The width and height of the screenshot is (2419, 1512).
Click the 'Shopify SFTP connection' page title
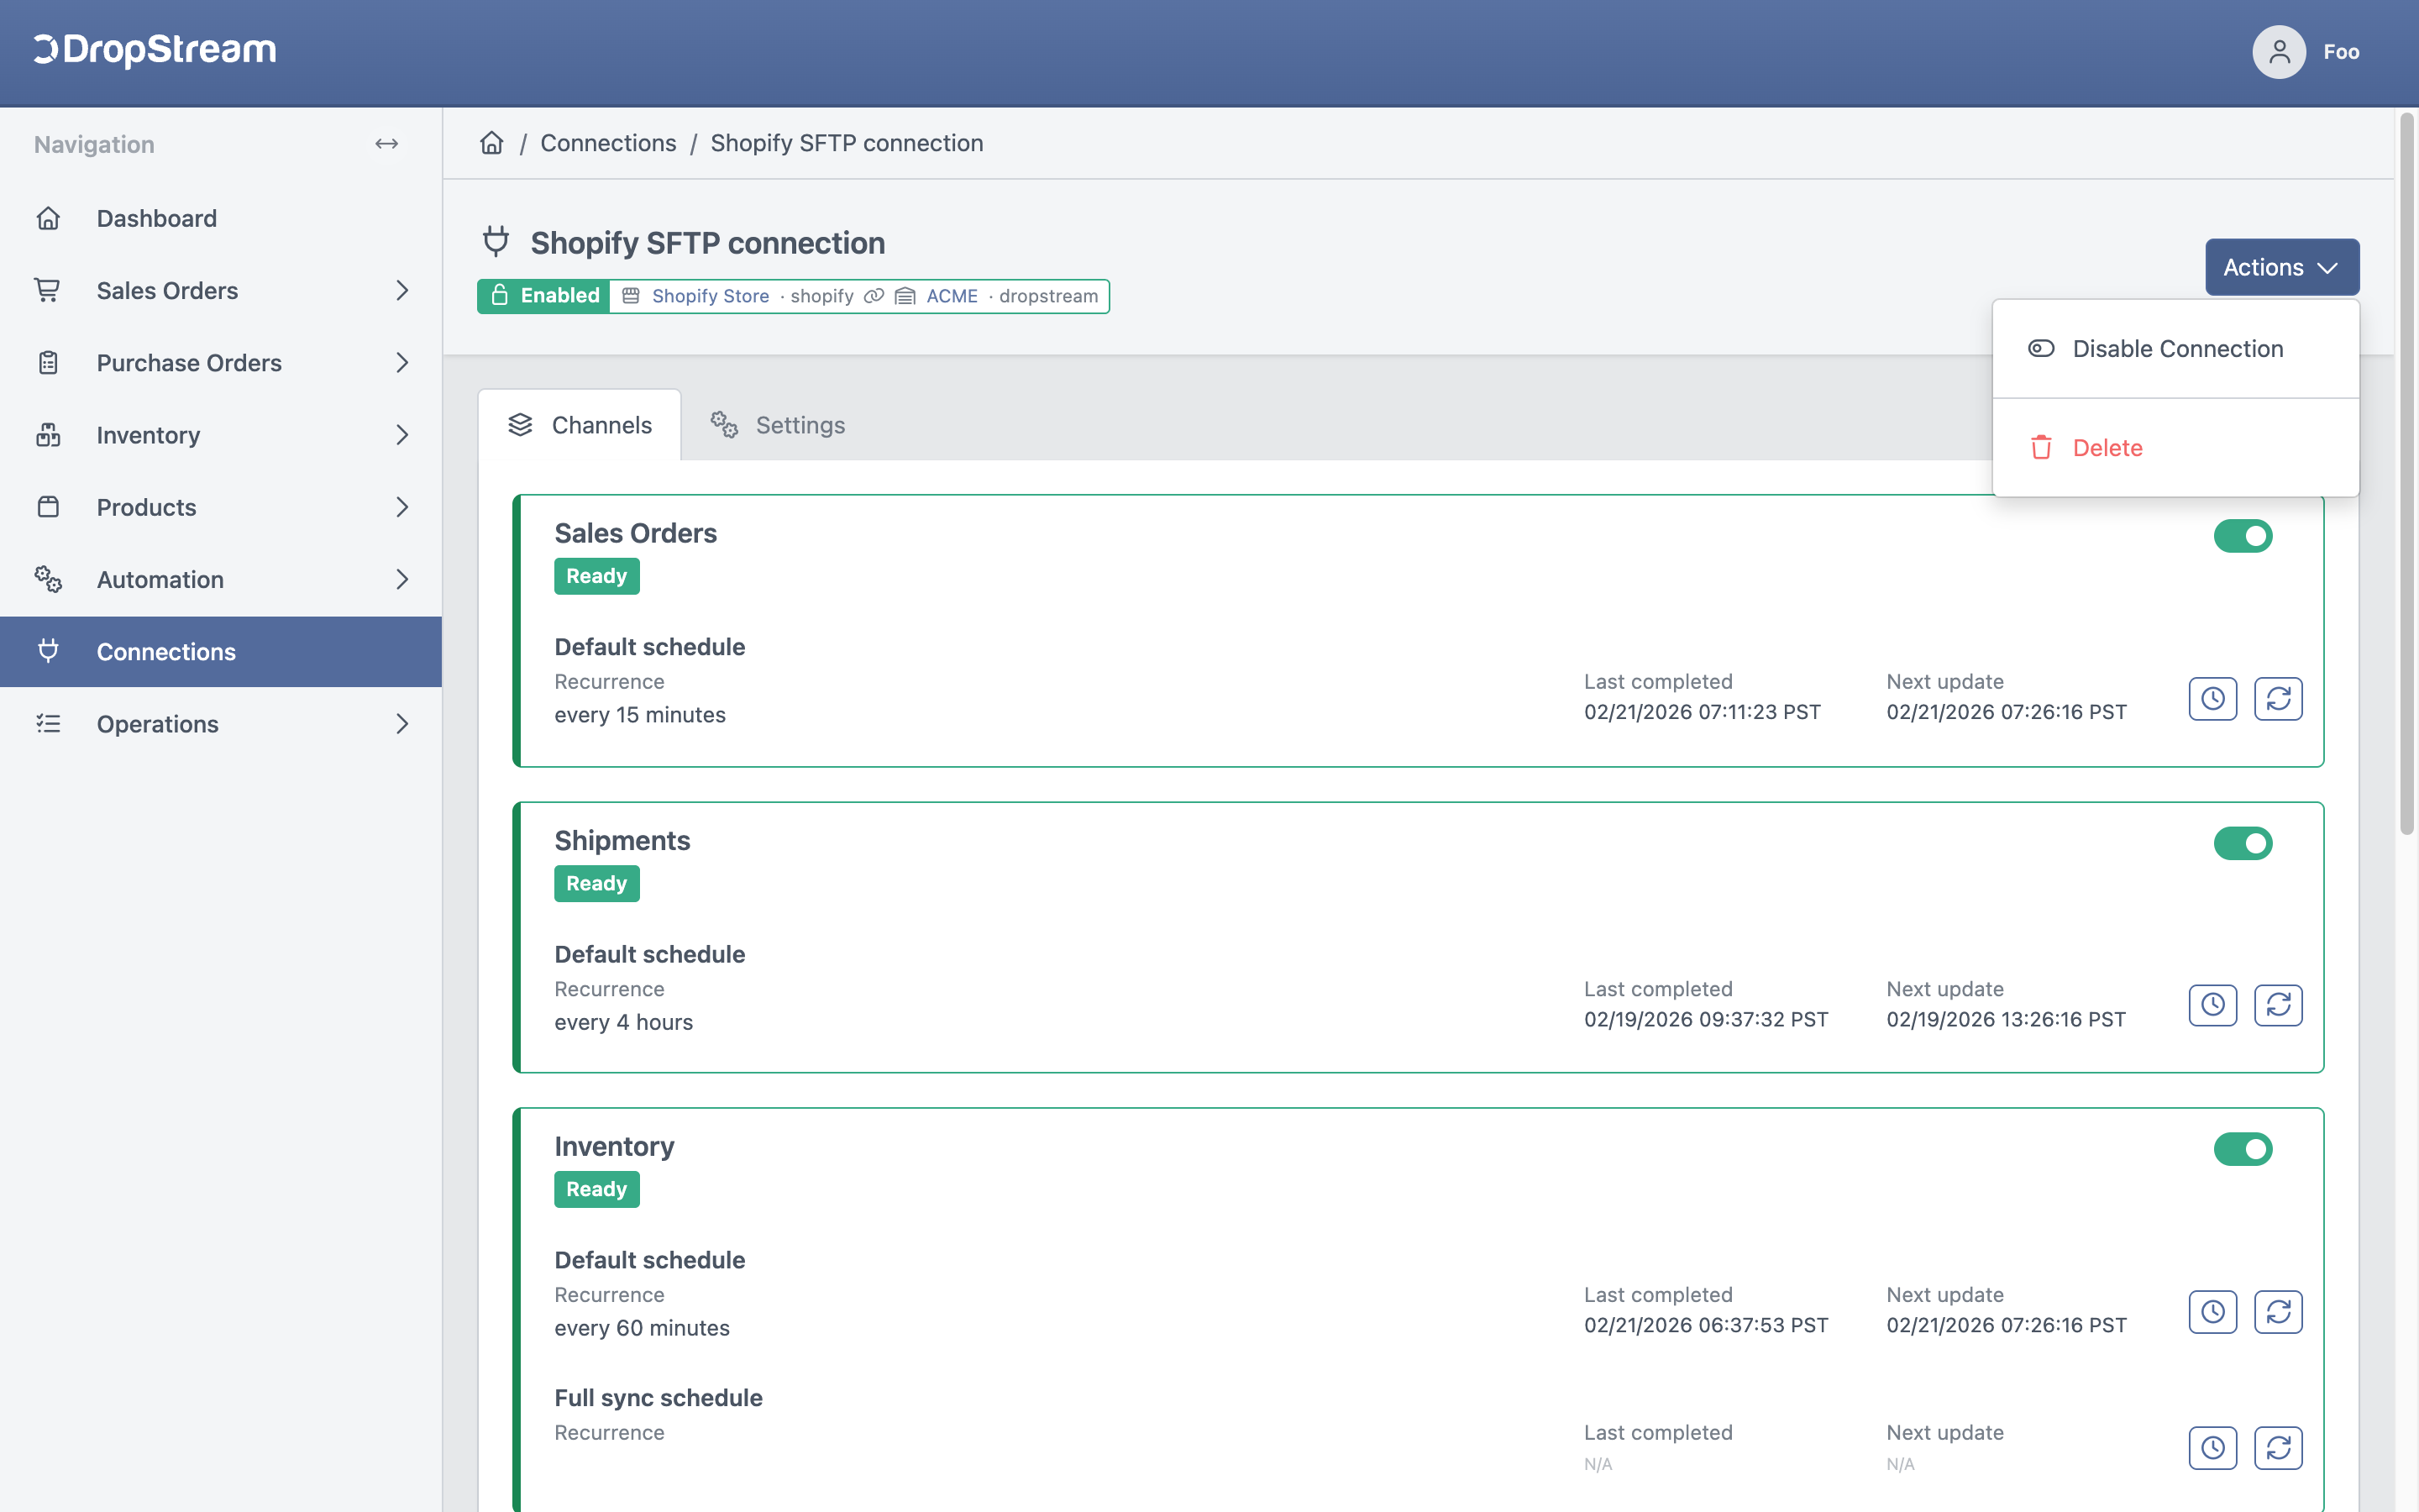(x=708, y=243)
